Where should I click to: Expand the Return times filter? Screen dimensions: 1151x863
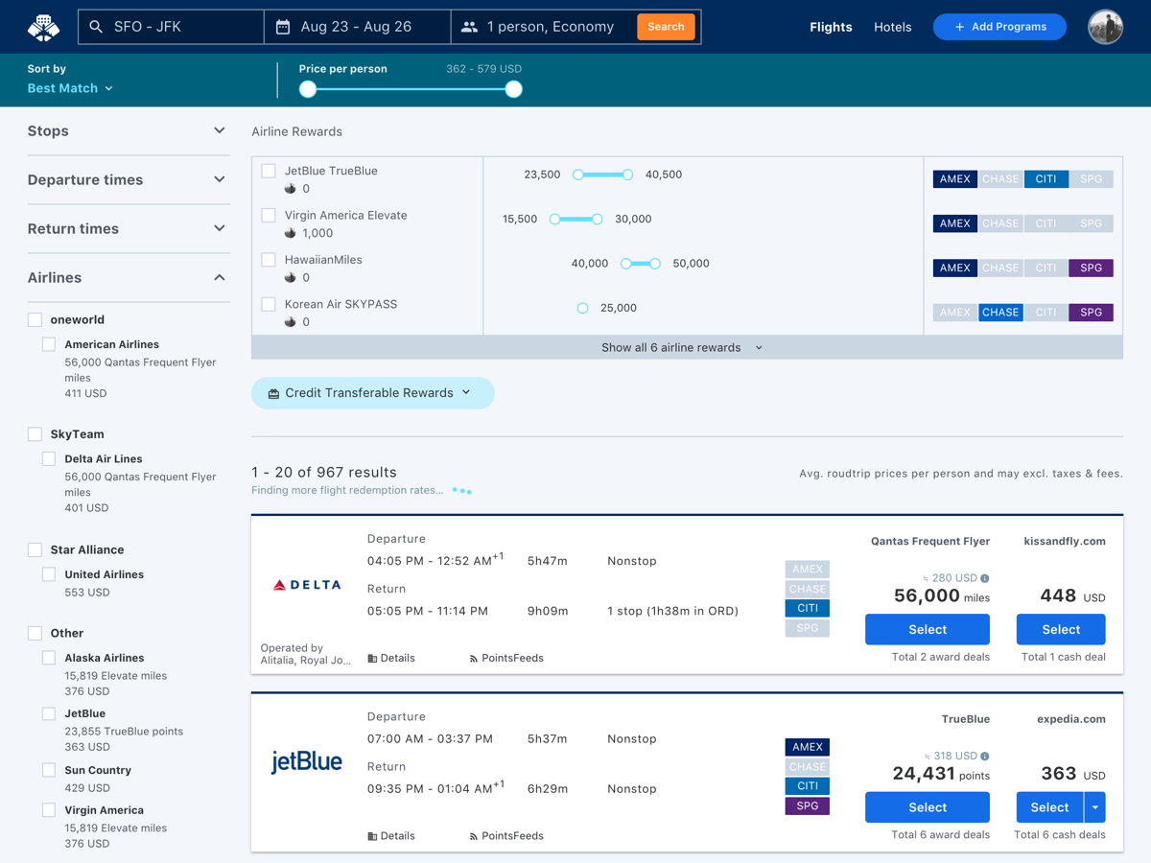(x=129, y=229)
